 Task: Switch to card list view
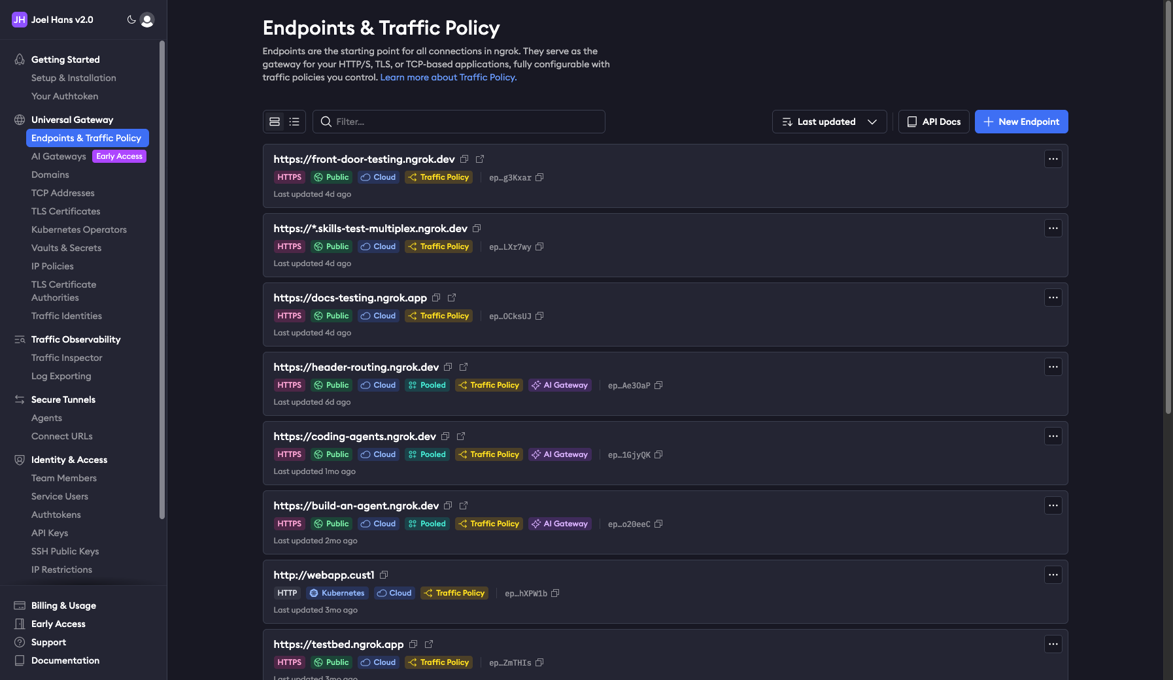(275, 122)
